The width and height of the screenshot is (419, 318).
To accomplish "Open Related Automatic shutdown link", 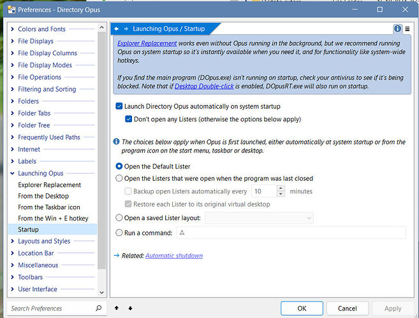I will point(174,256).
